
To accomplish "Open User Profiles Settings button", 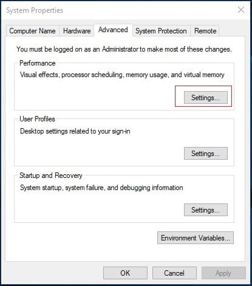I will coord(206,154).
